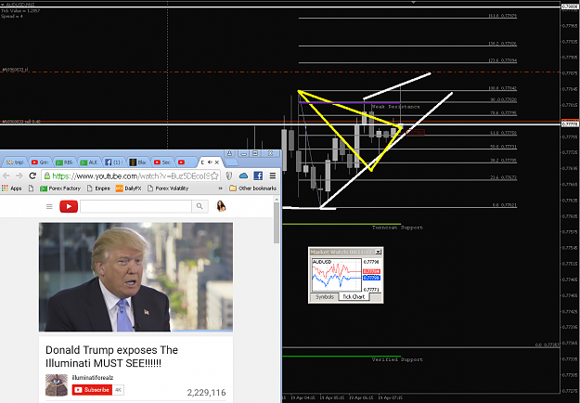
Task: Open the Chrome hamburger menu
Action: [x=273, y=175]
